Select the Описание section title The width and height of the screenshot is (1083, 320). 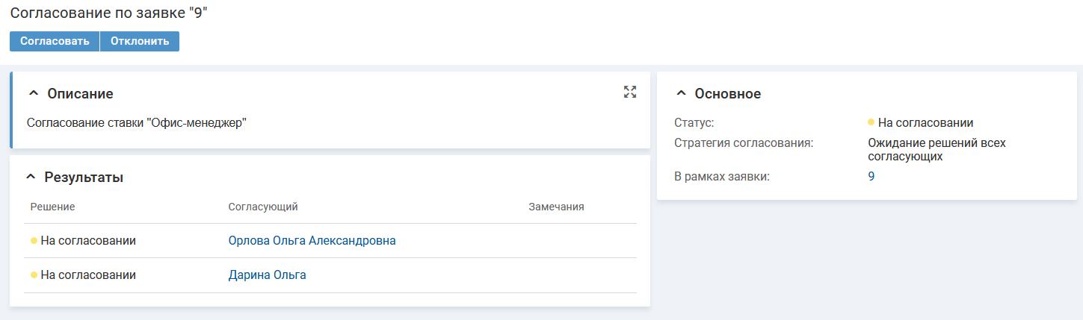80,94
